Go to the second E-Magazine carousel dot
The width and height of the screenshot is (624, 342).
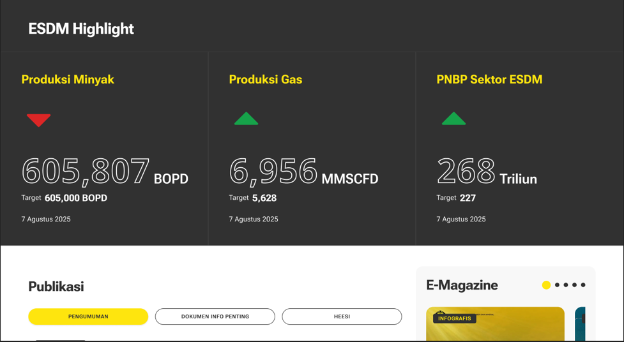[x=557, y=285]
